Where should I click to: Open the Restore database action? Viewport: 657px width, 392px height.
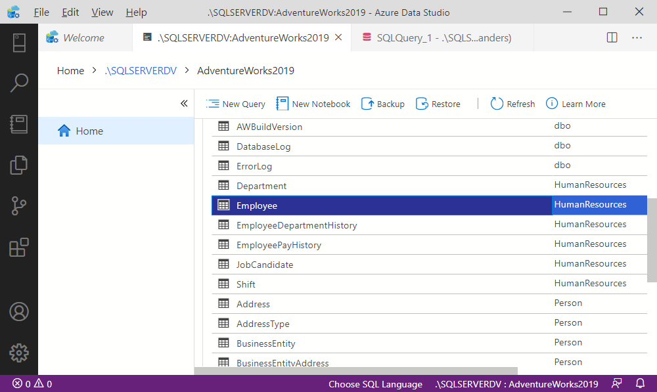(438, 104)
